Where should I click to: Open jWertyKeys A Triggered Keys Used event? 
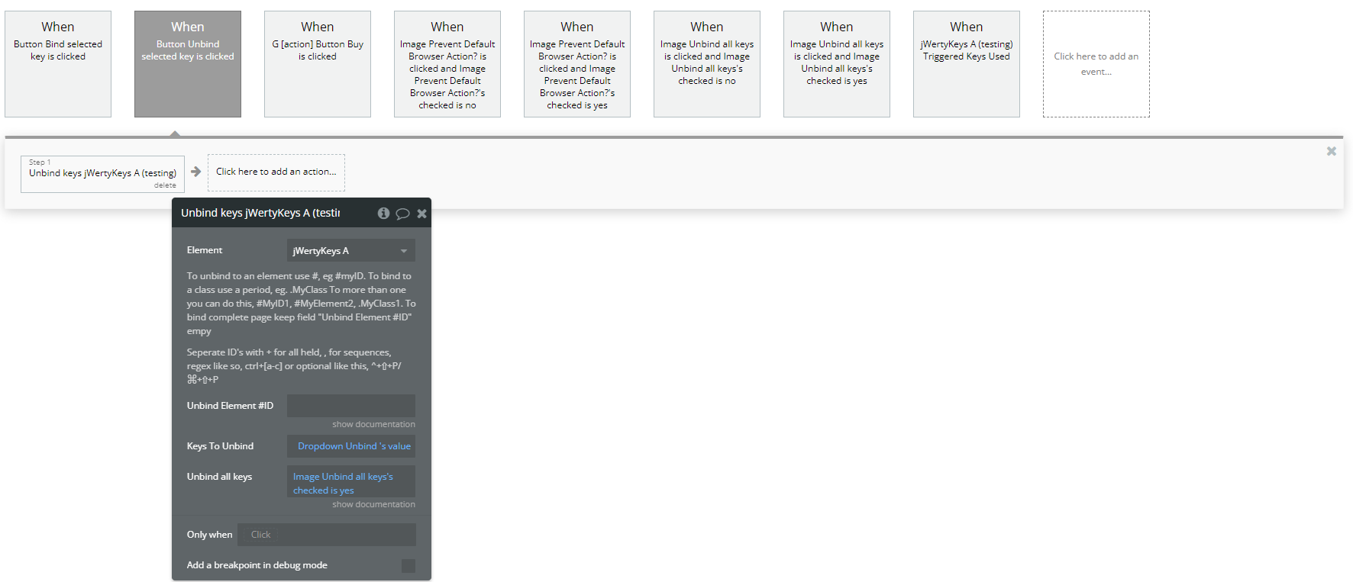(x=967, y=64)
